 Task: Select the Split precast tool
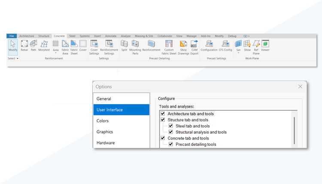(124, 46)
